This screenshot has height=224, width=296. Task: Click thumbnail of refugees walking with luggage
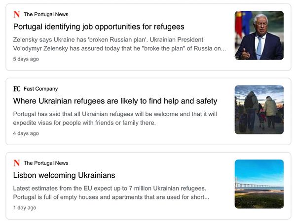[259, 110]
